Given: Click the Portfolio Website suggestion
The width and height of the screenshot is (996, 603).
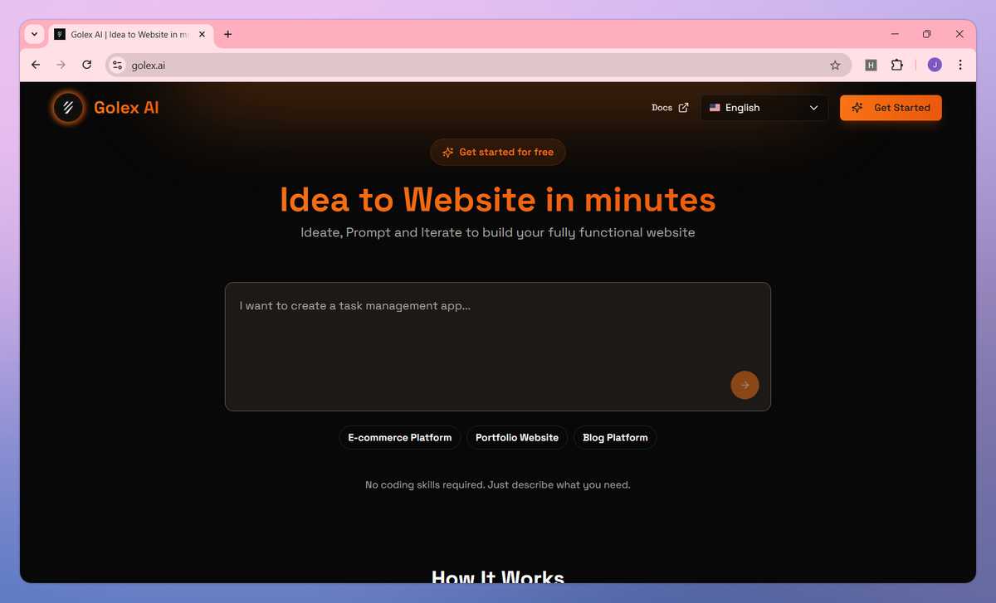Looking at the screenshot, I should [516, 437].
